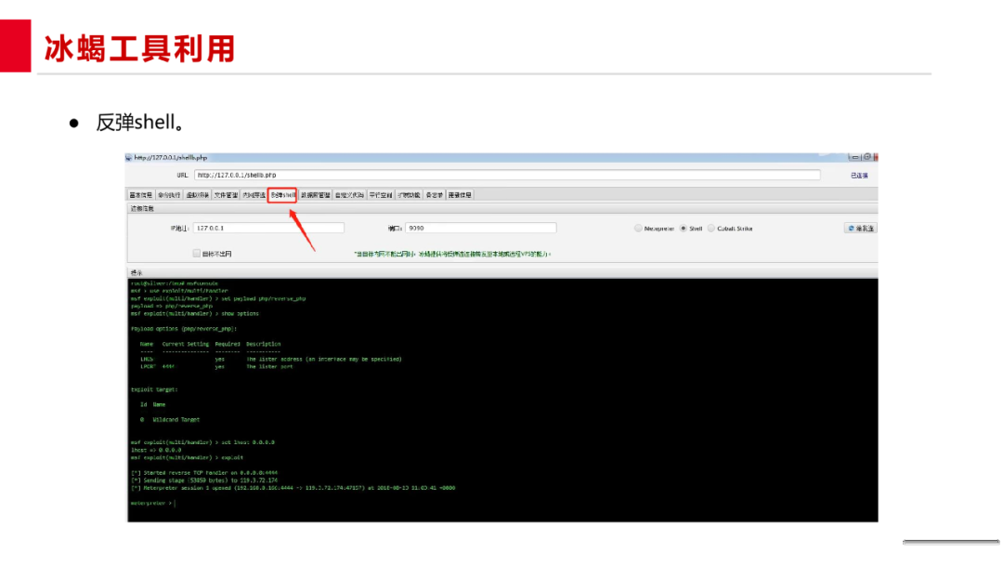Switch to the 自定义代码 tab
1003x565 pixels.
coord(349,195)
